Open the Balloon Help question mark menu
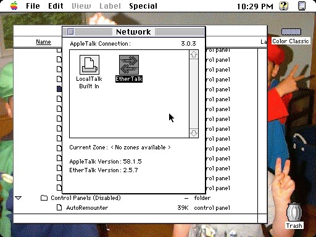Image resolution: width=316 pixels, height=237 pixels. click(x=283, y=6)
